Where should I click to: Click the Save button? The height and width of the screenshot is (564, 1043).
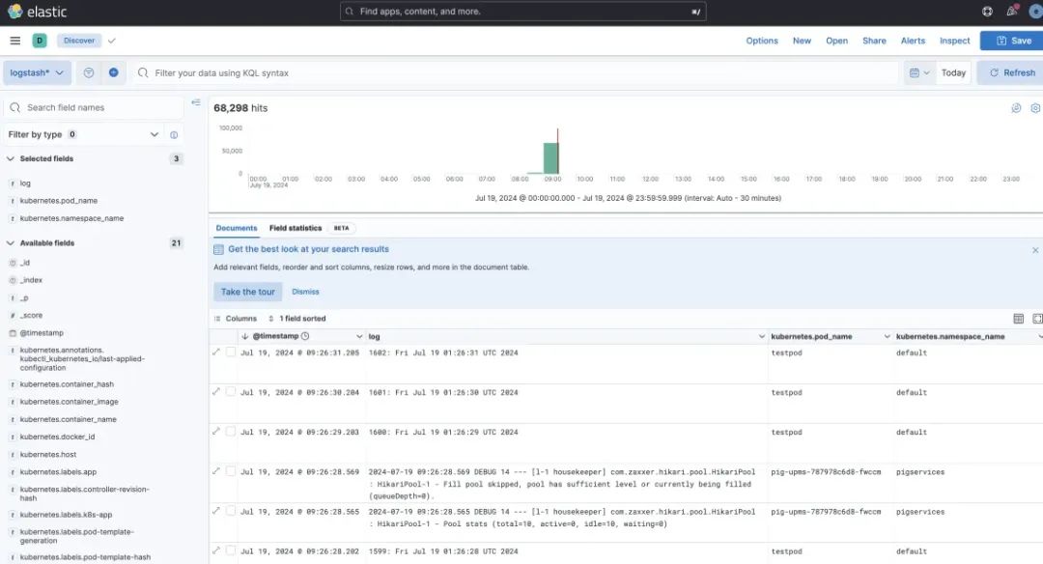pyautogui.click(x=1013, y=41)
